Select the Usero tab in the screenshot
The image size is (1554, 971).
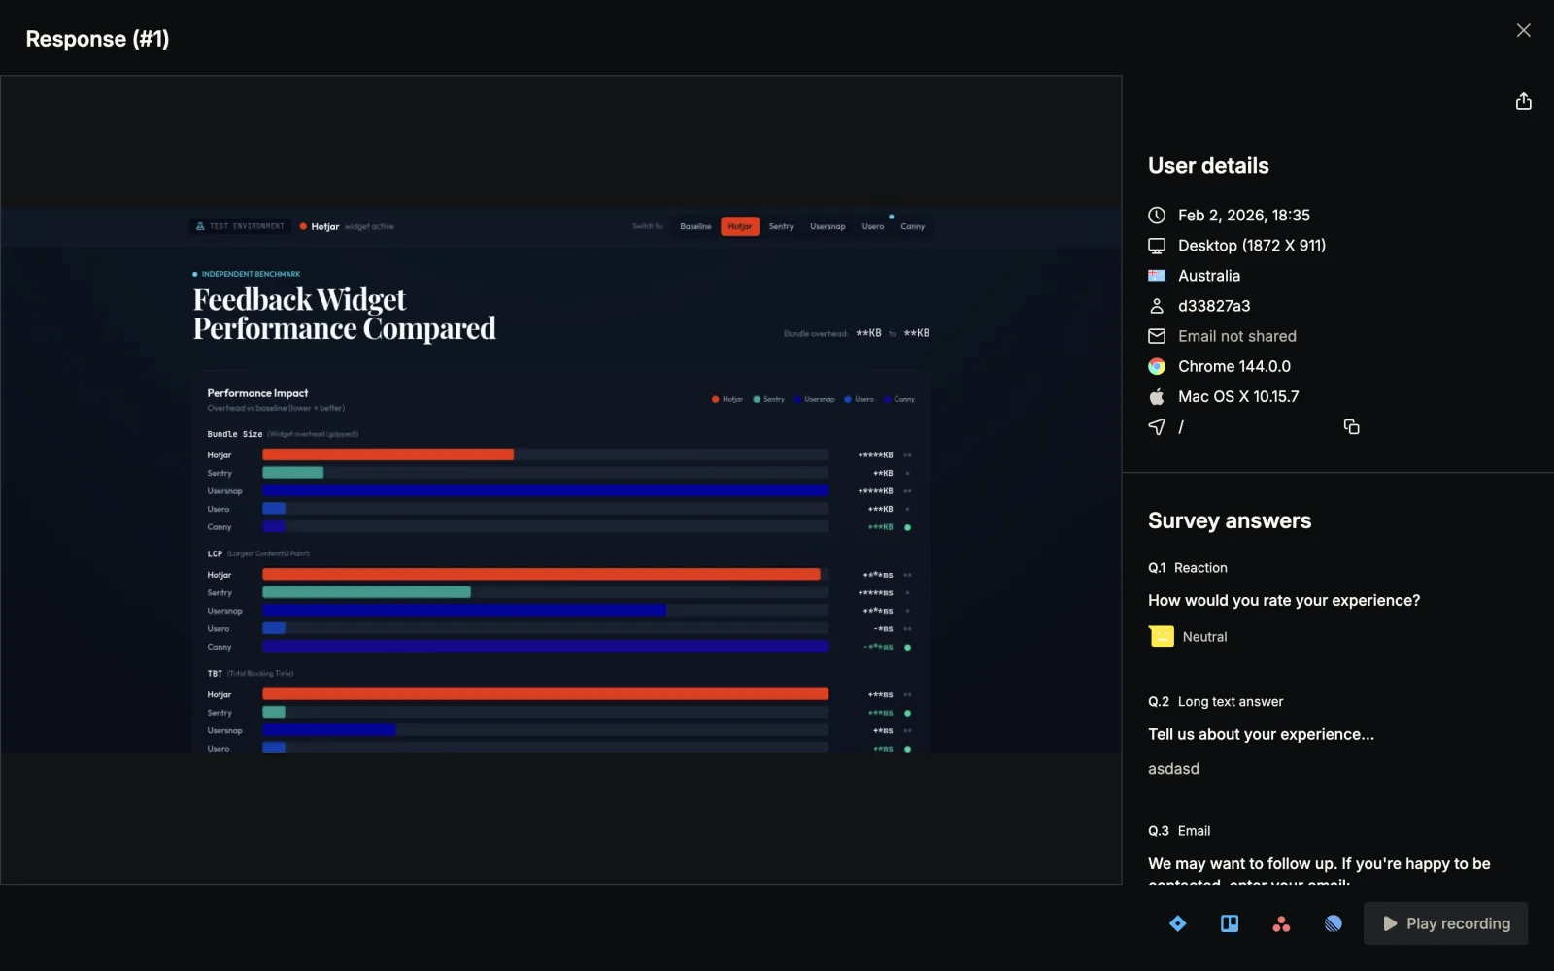(873, 226)
